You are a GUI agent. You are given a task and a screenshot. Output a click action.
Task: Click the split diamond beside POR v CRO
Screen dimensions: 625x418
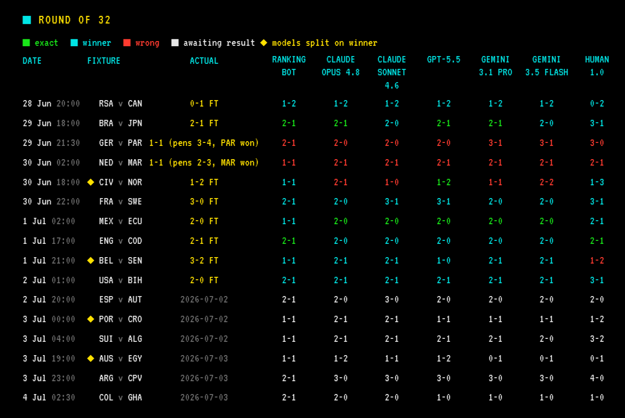pos(90,319)
